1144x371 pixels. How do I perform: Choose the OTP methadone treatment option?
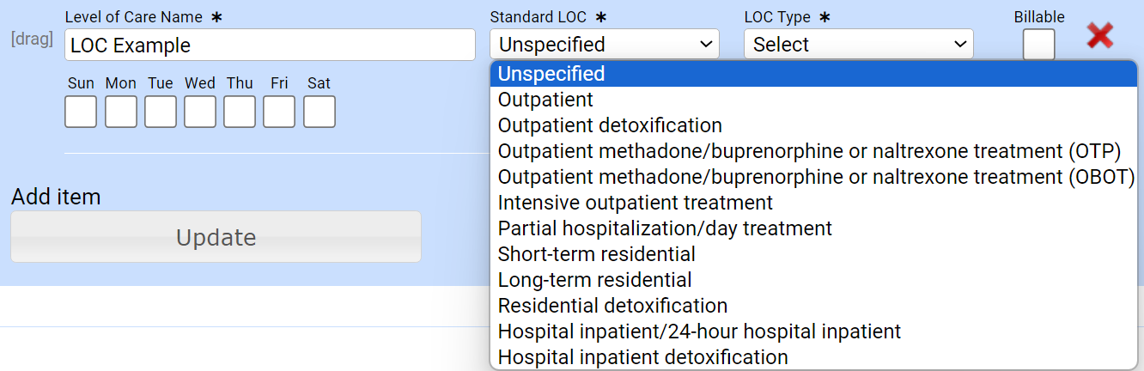tap(809, 151)
